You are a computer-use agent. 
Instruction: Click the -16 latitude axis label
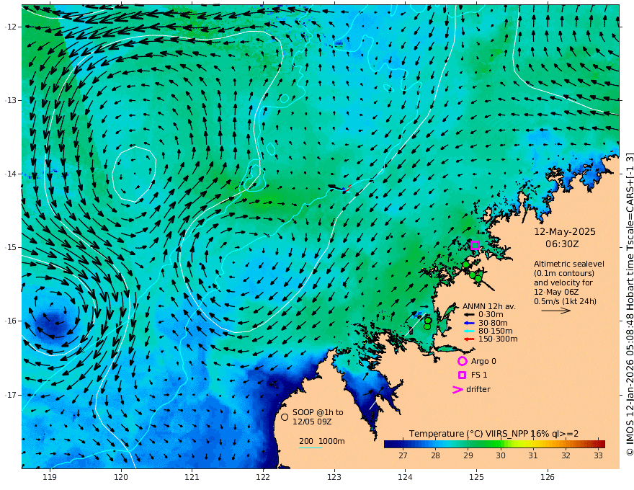(x=11, y=321)
